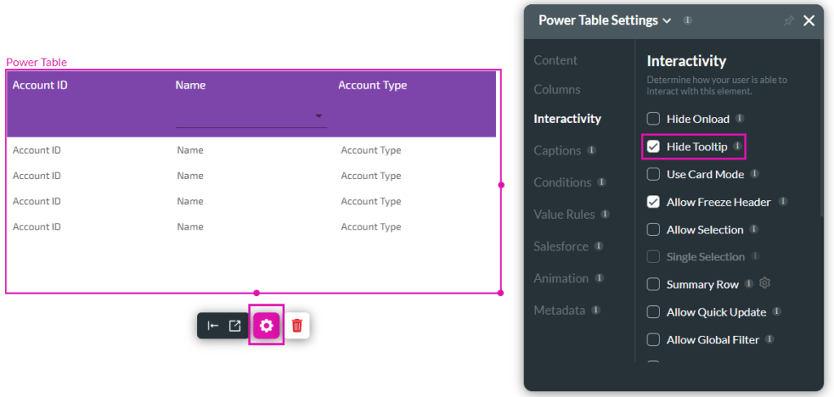The image size is (834, 397).
Task: Click the align-left arrow icon in toolbar
Action: (213, 326)
